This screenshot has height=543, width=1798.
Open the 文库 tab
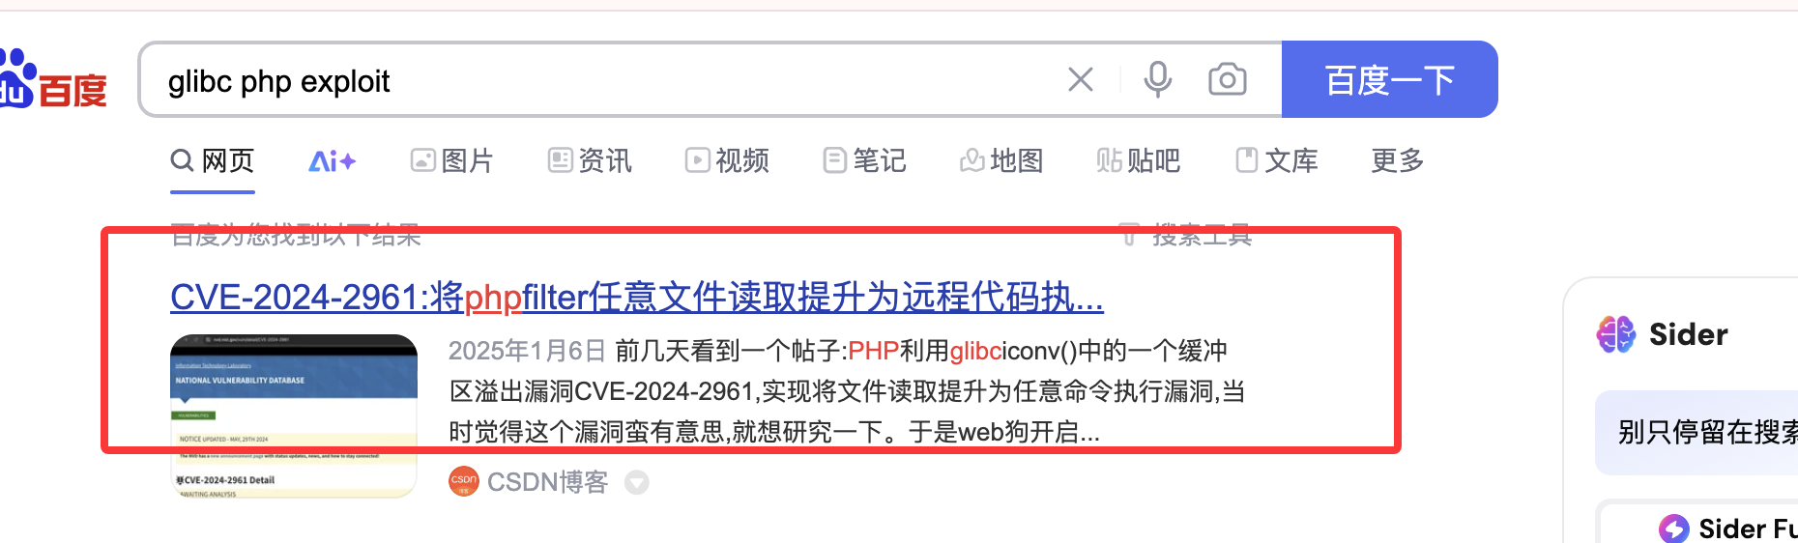coord(1277,160)
